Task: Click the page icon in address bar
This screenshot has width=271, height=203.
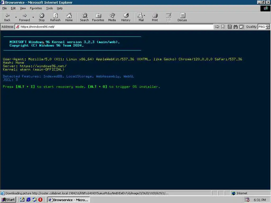Action: tap(17, 27)
